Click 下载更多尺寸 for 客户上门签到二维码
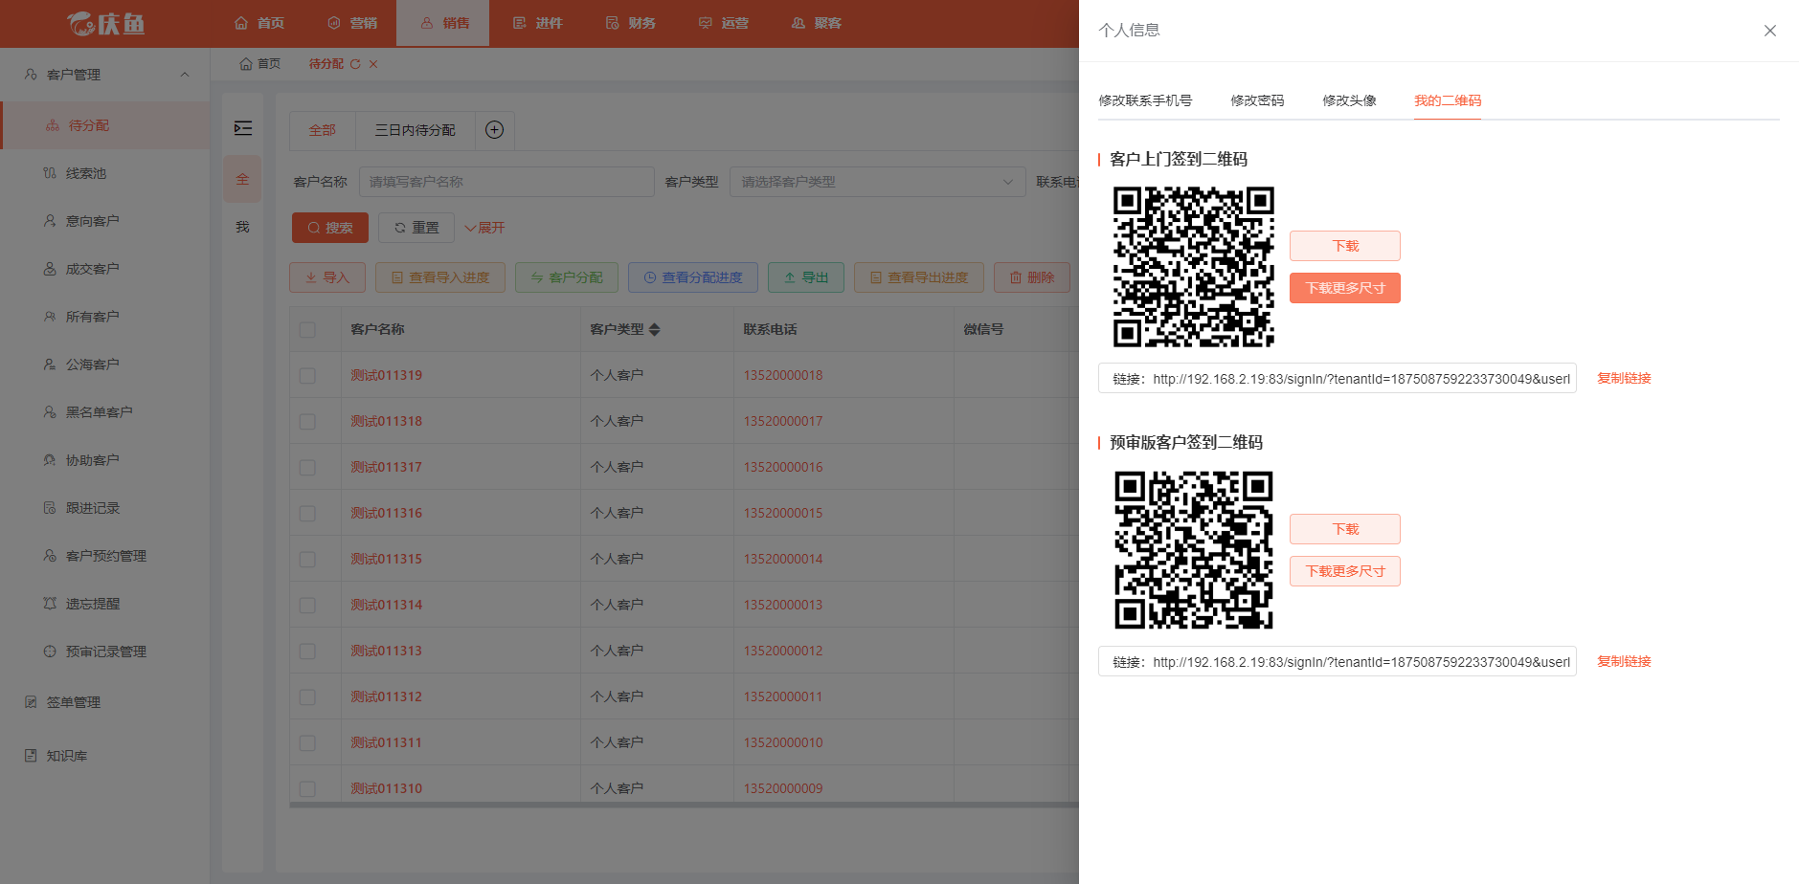This screenshot has width=1799, height=884. [1345, 288]
